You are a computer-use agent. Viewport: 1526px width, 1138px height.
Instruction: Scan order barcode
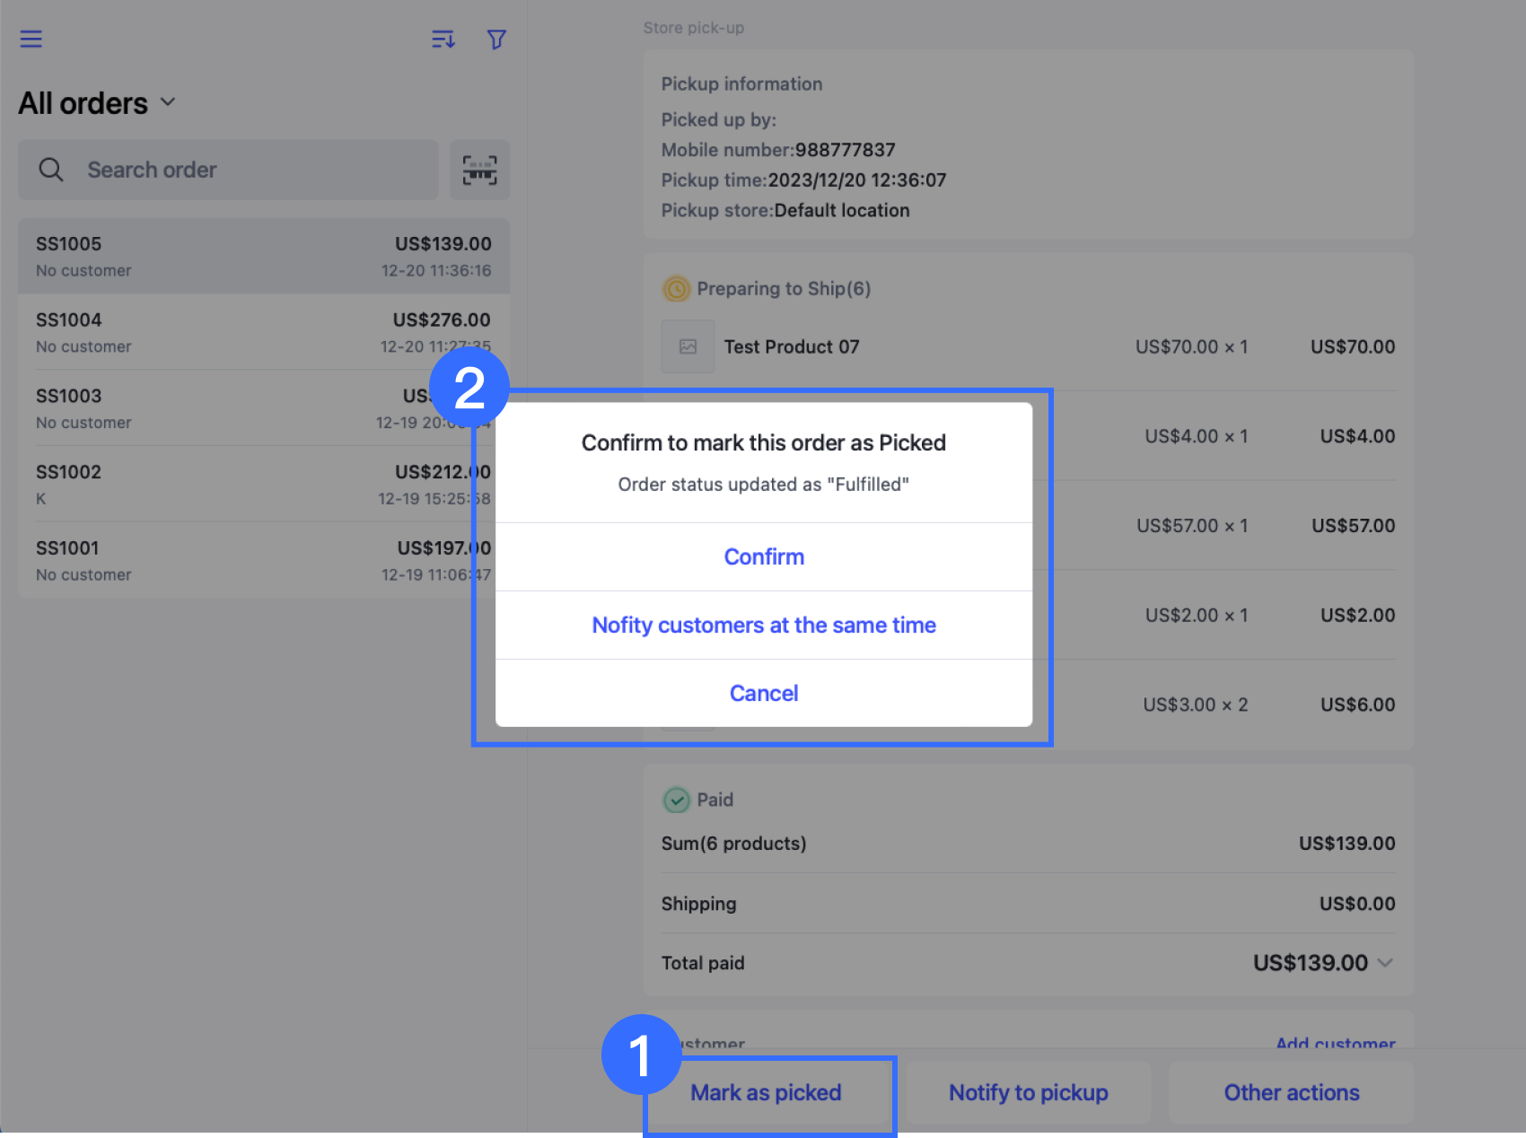point(479,170)
